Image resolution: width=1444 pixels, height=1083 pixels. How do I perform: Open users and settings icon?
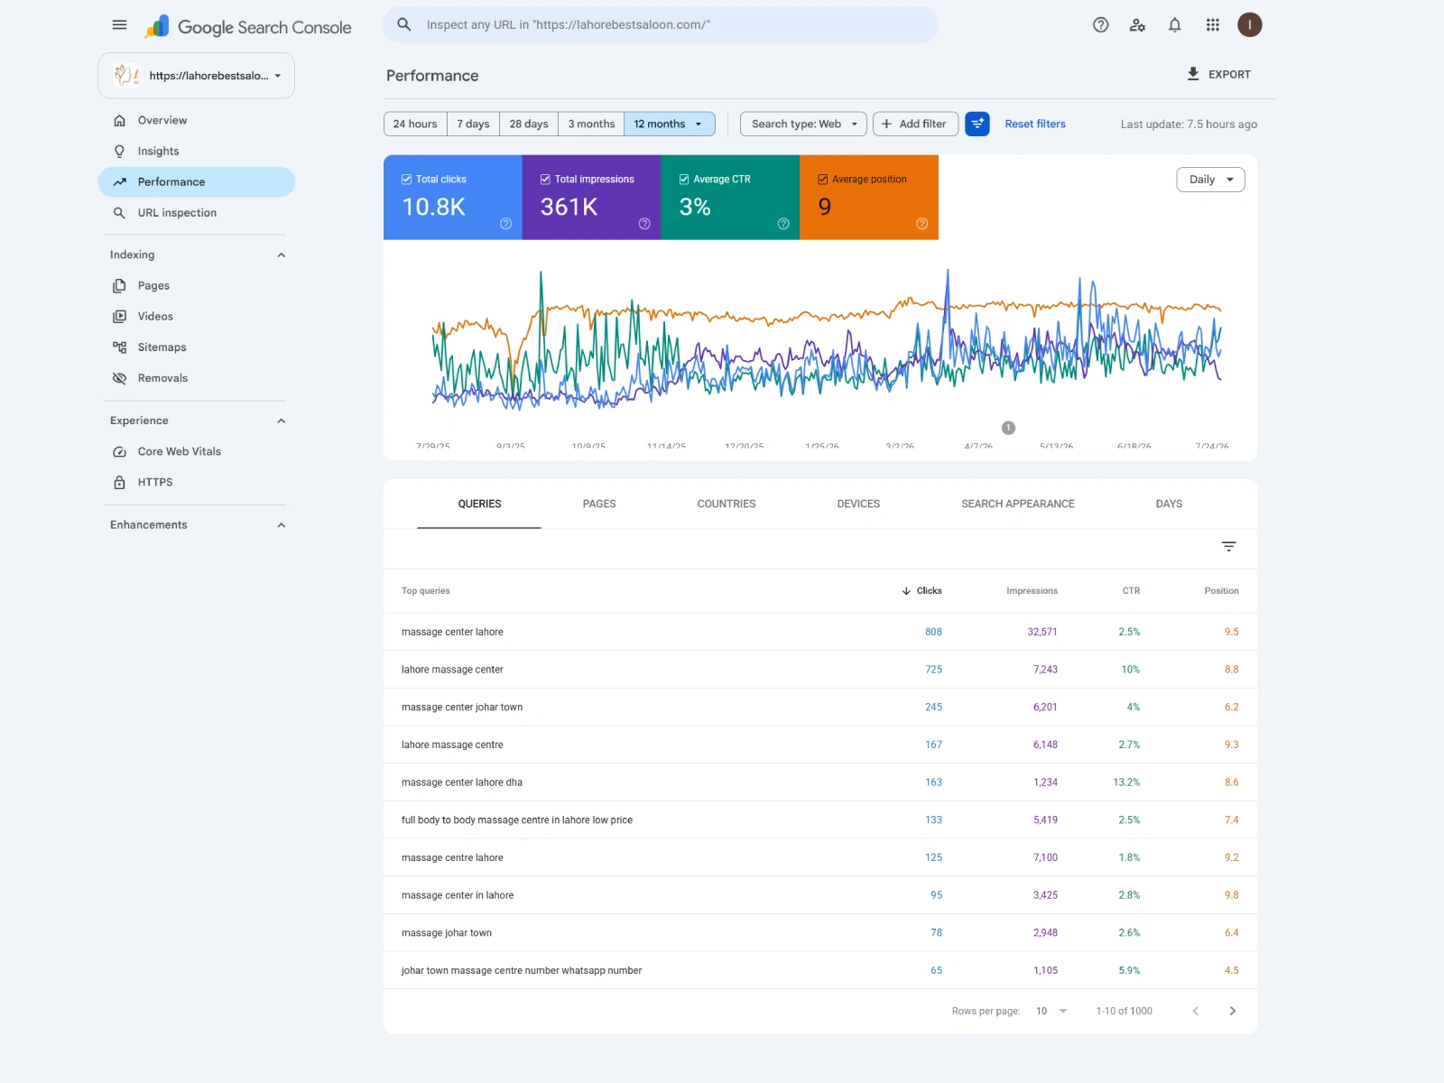pyautogui.click(x=1137, y=25)
